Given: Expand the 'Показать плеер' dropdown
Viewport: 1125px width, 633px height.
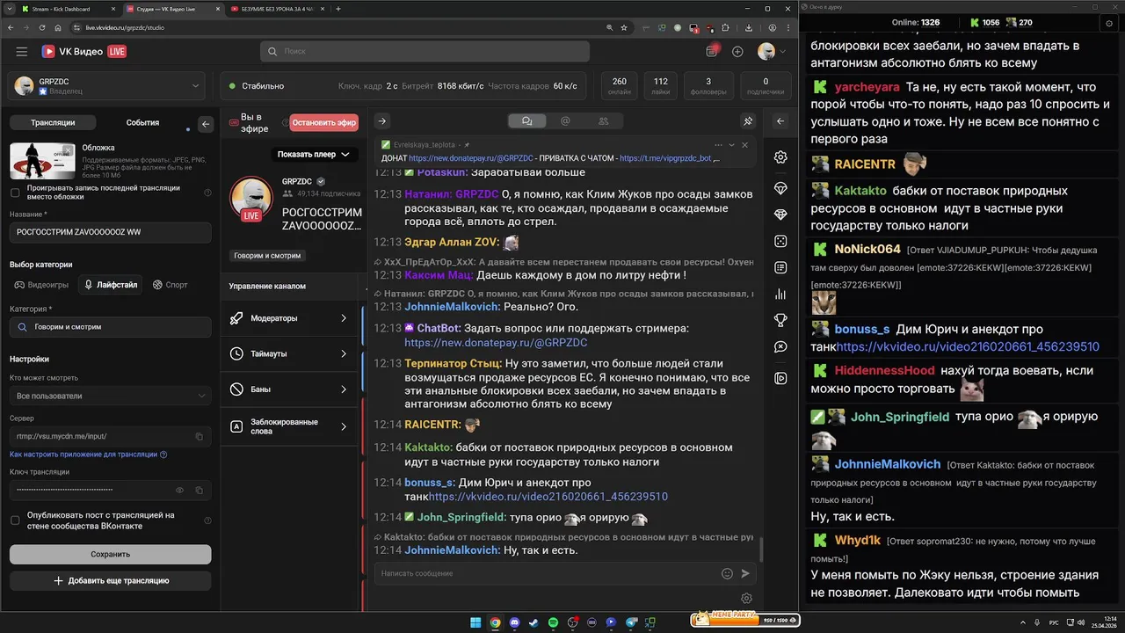Looking at the screenshot, I should (x=313, y=154).
